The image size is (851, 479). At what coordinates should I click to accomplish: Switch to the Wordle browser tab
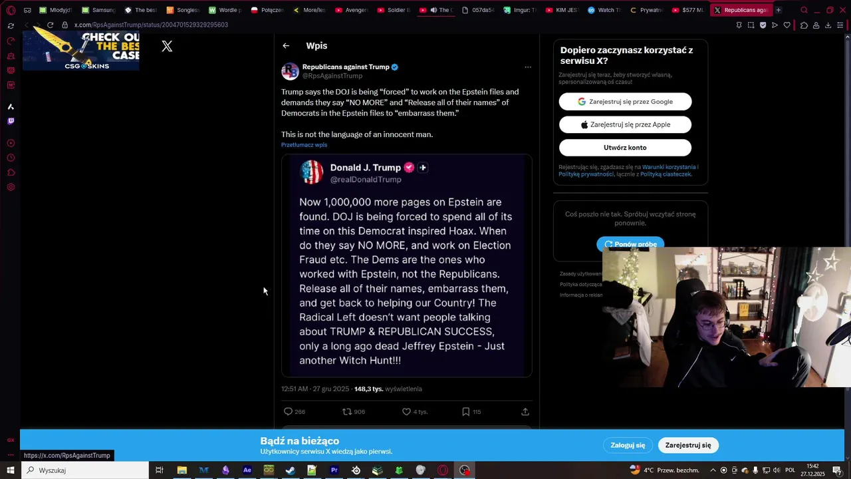[x=225, y=10]
